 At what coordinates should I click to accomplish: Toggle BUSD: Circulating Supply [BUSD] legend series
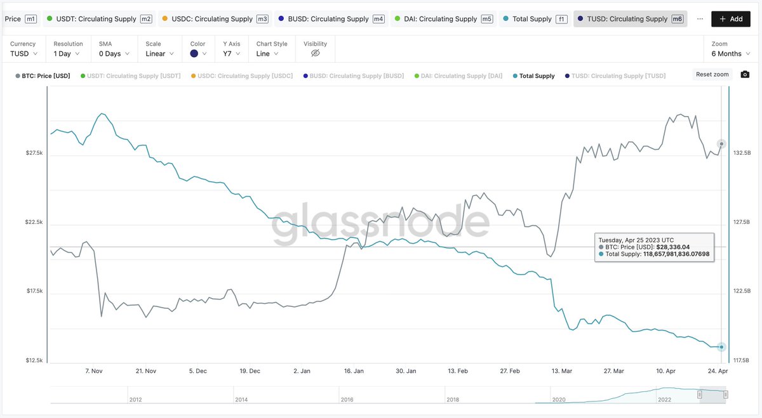(354, 76)
